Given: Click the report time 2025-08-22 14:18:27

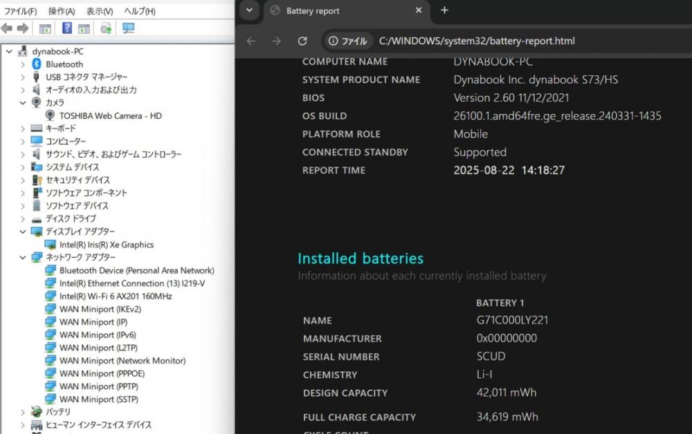Looking at the screenshot, I should tap(509, 170).
